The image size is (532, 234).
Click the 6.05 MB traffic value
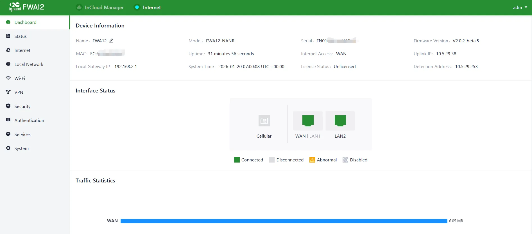[456, 221]
